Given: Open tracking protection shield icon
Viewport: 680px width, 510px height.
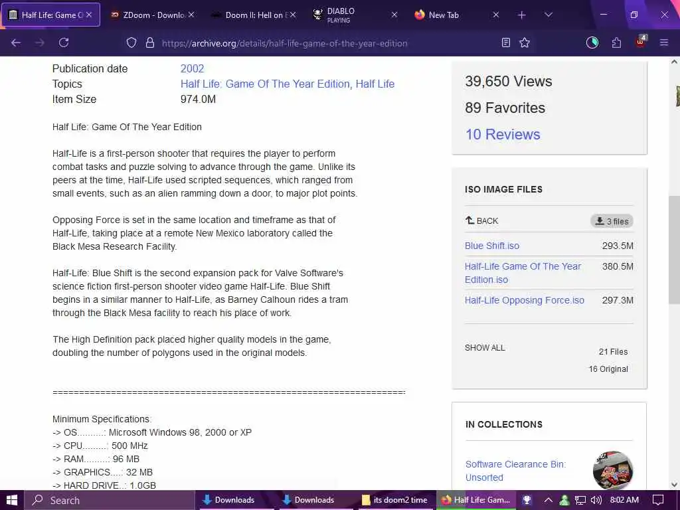Looking at the screenshot, I should [x=131, y=42].
